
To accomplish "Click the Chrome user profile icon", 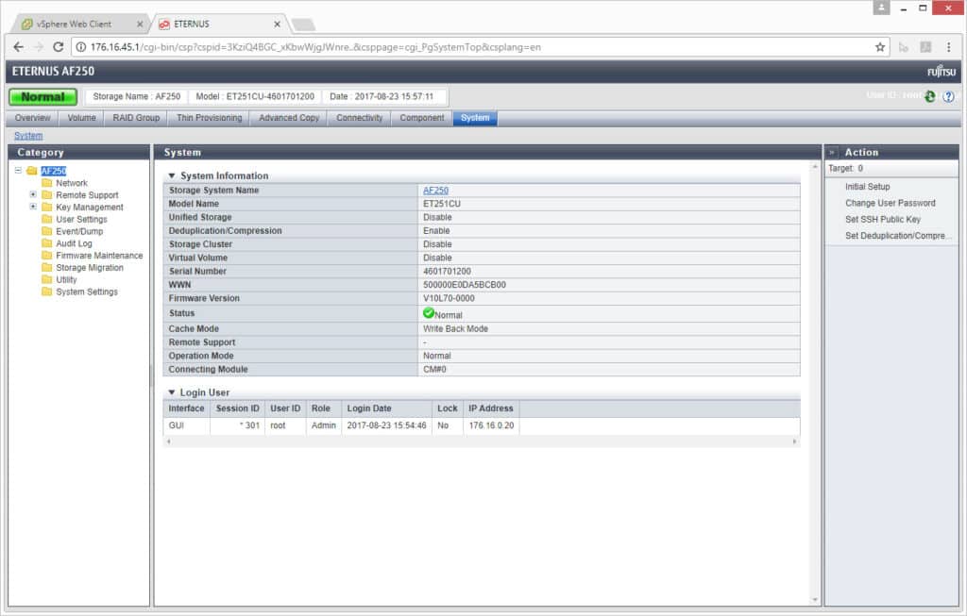I will click(881, 8).
